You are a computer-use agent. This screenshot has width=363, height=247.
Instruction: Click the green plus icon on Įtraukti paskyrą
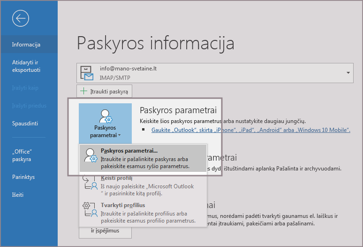[x=84, y=91]
